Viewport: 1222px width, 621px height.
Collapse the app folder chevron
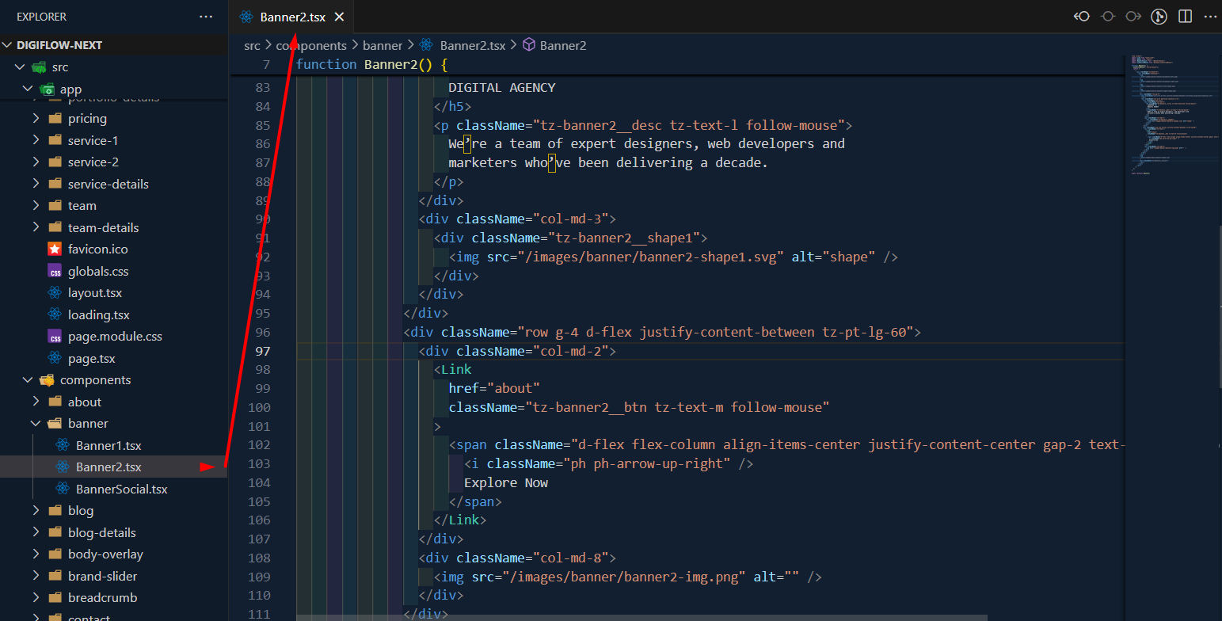point(29,89)
